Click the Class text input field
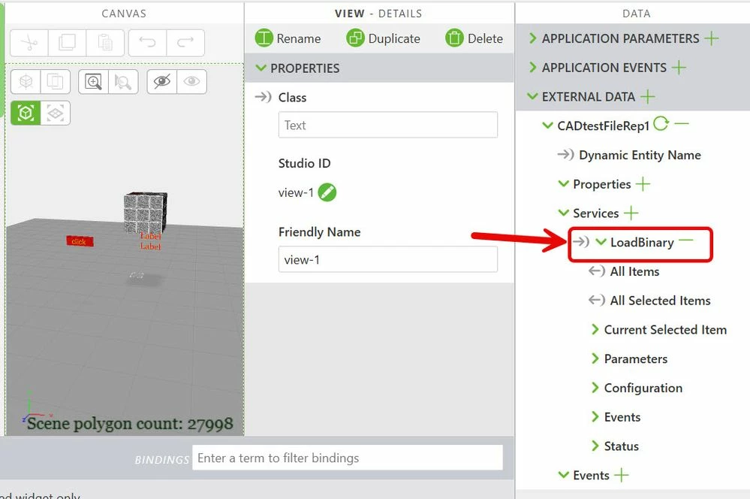The height and width of the screenshot is (499, 750). click(388, 125)
